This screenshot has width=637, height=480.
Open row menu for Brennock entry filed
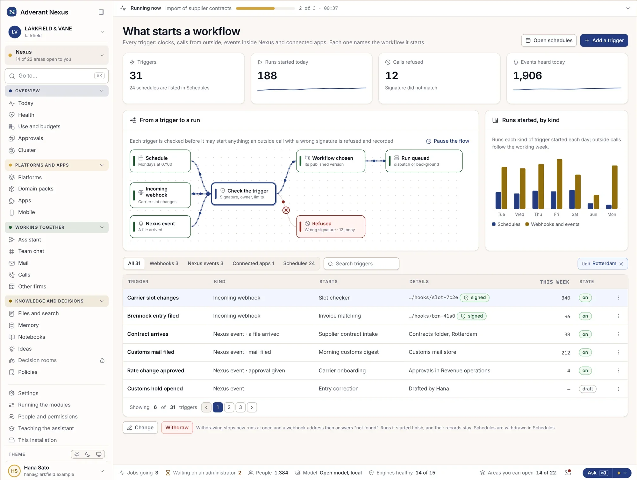click(x=619, y=316)
